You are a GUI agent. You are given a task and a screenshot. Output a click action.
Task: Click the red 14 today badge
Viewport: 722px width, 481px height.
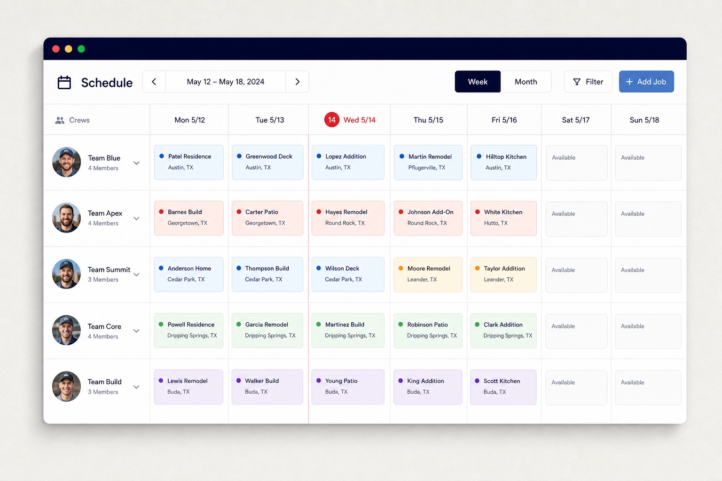tap(332, 120)
